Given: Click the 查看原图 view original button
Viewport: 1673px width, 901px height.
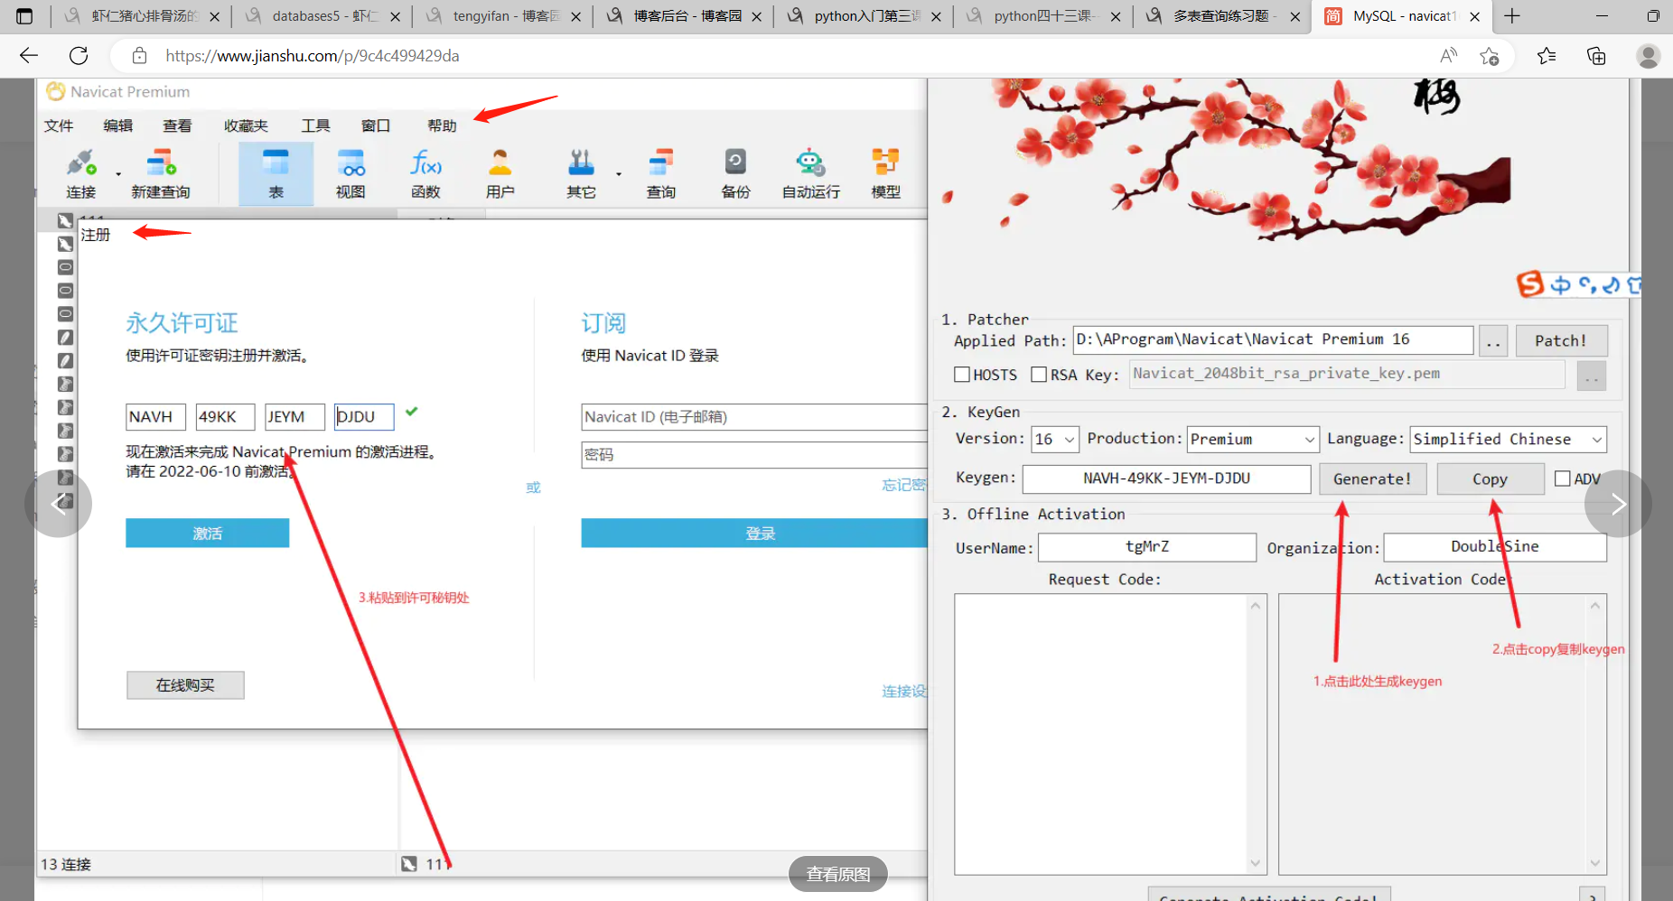Looking at the screenshot, I should tap(838, 874).
